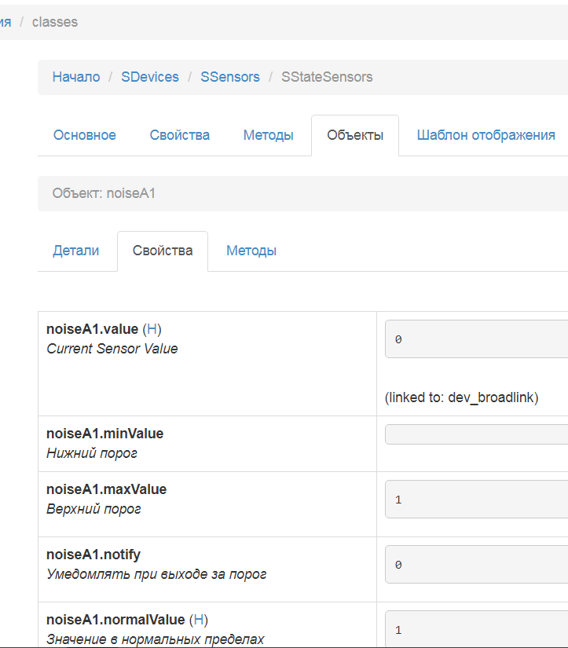Viewport: 568px width, 648px height.
Task: Select the noiseA1.normalValue input field
Action: [476, 628]
